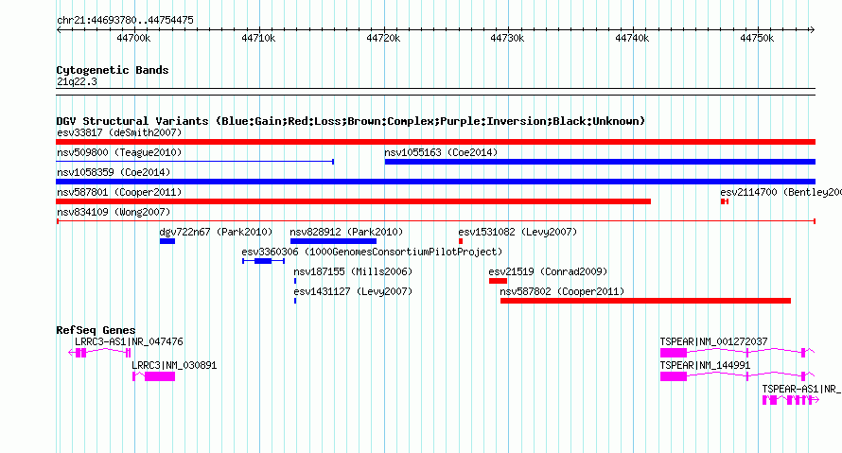
Task: Select the TSPEAR|NM_001272037 gene label
Action: coord(713,341)
